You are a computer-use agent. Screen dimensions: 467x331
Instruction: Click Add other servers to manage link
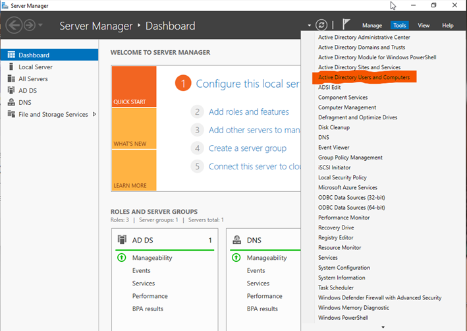[x=254, y=130]
